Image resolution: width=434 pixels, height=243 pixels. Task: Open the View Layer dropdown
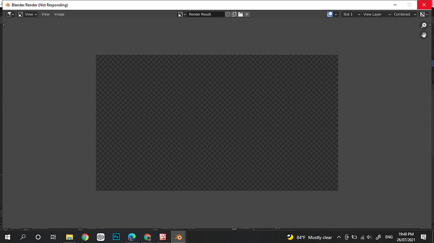[x=376, y=14]
